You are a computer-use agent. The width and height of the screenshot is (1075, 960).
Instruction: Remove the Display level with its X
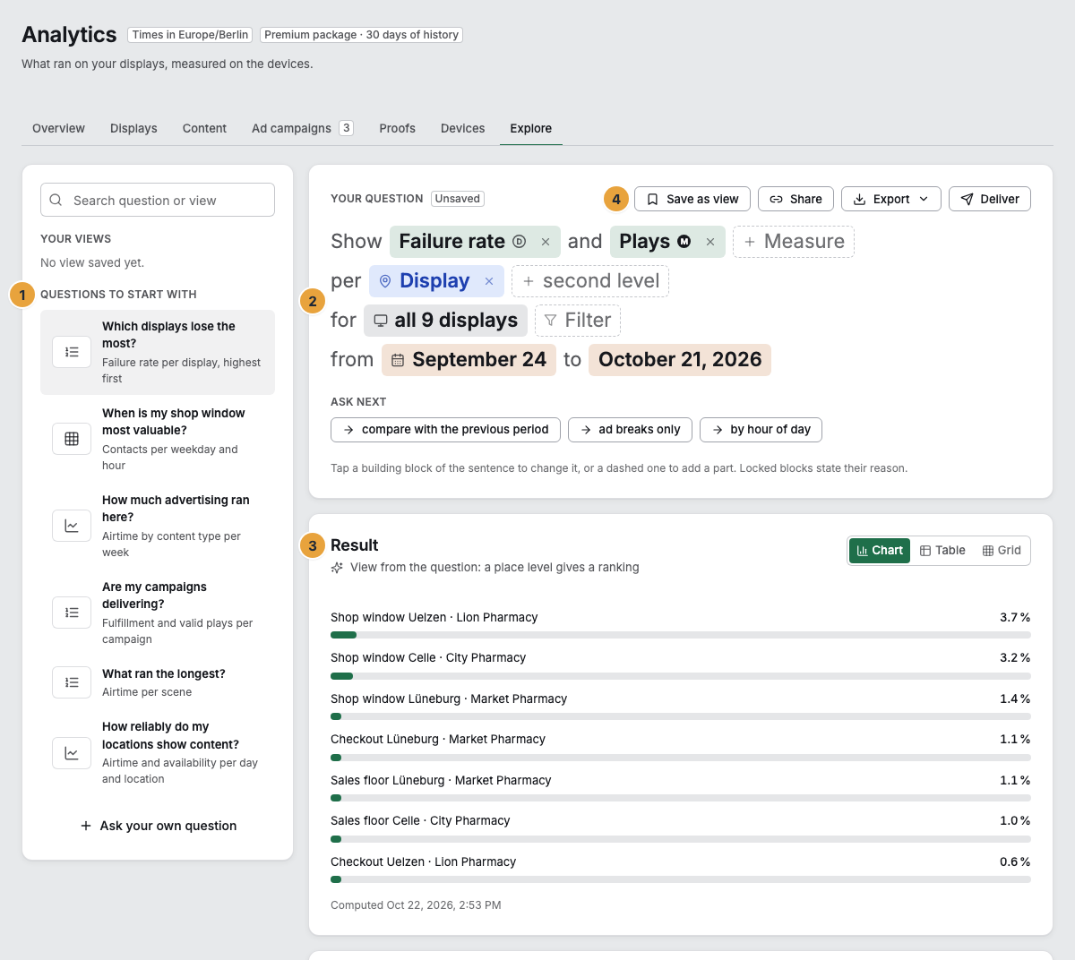pyautogui.click(x=489, y=281)
